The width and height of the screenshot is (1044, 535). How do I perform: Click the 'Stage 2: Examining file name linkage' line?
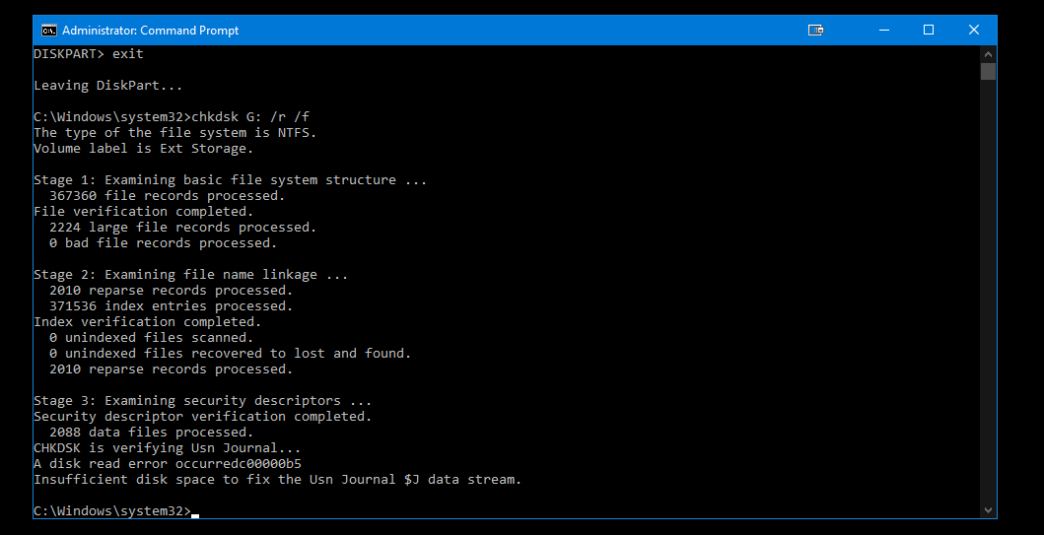pyautogui.click(x=191, y=274)
